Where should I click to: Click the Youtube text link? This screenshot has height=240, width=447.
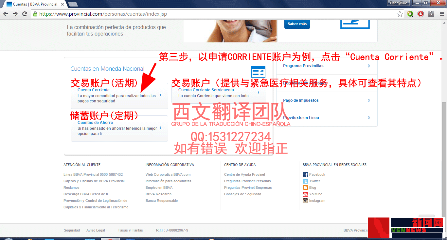point(316,194)
